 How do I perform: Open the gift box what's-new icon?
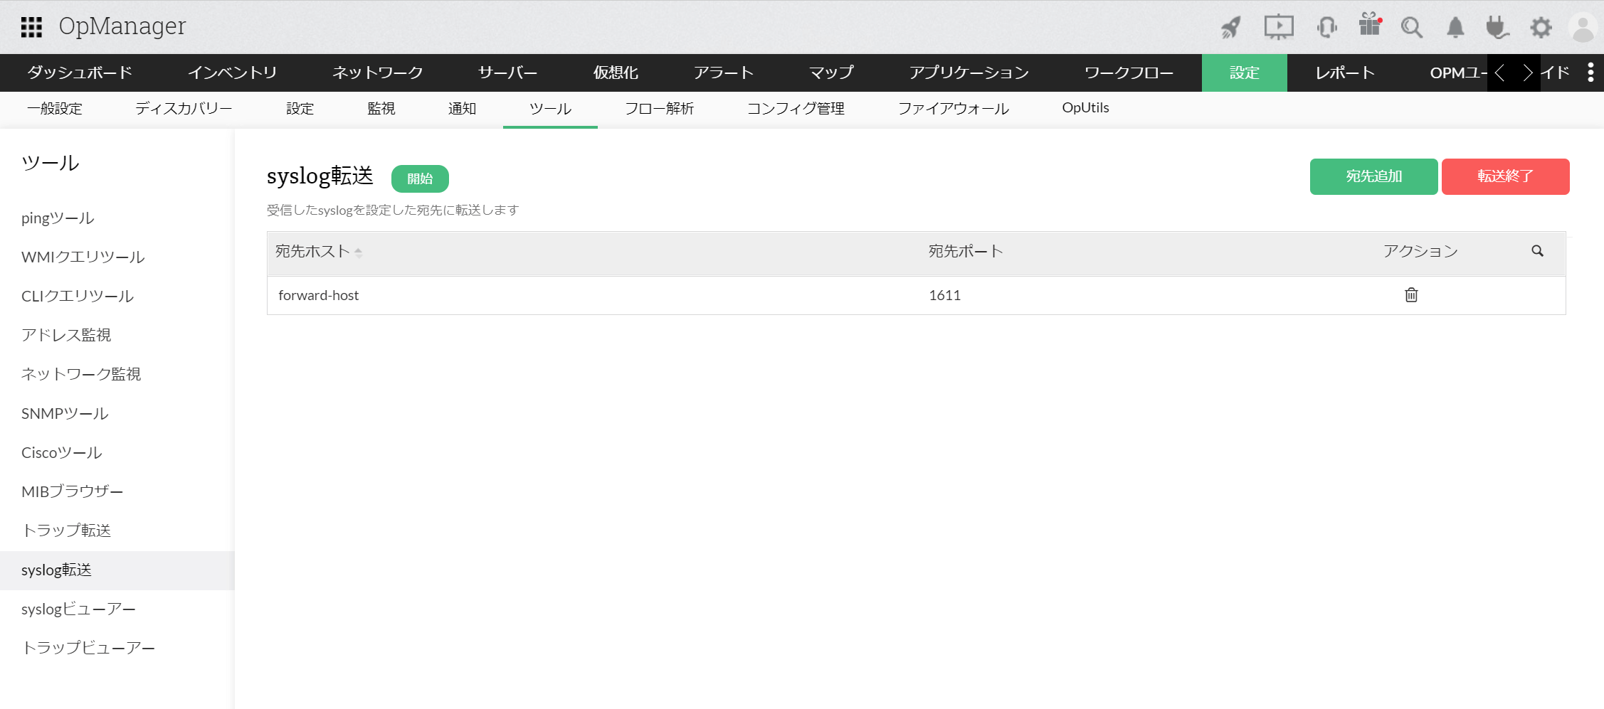[x=1370, y=26]
